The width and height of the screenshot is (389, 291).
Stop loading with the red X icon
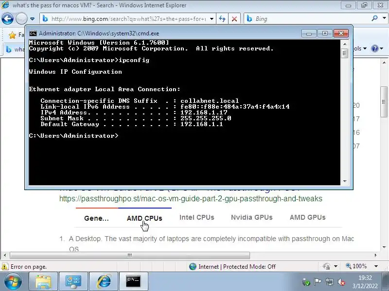tap(234, 19)
